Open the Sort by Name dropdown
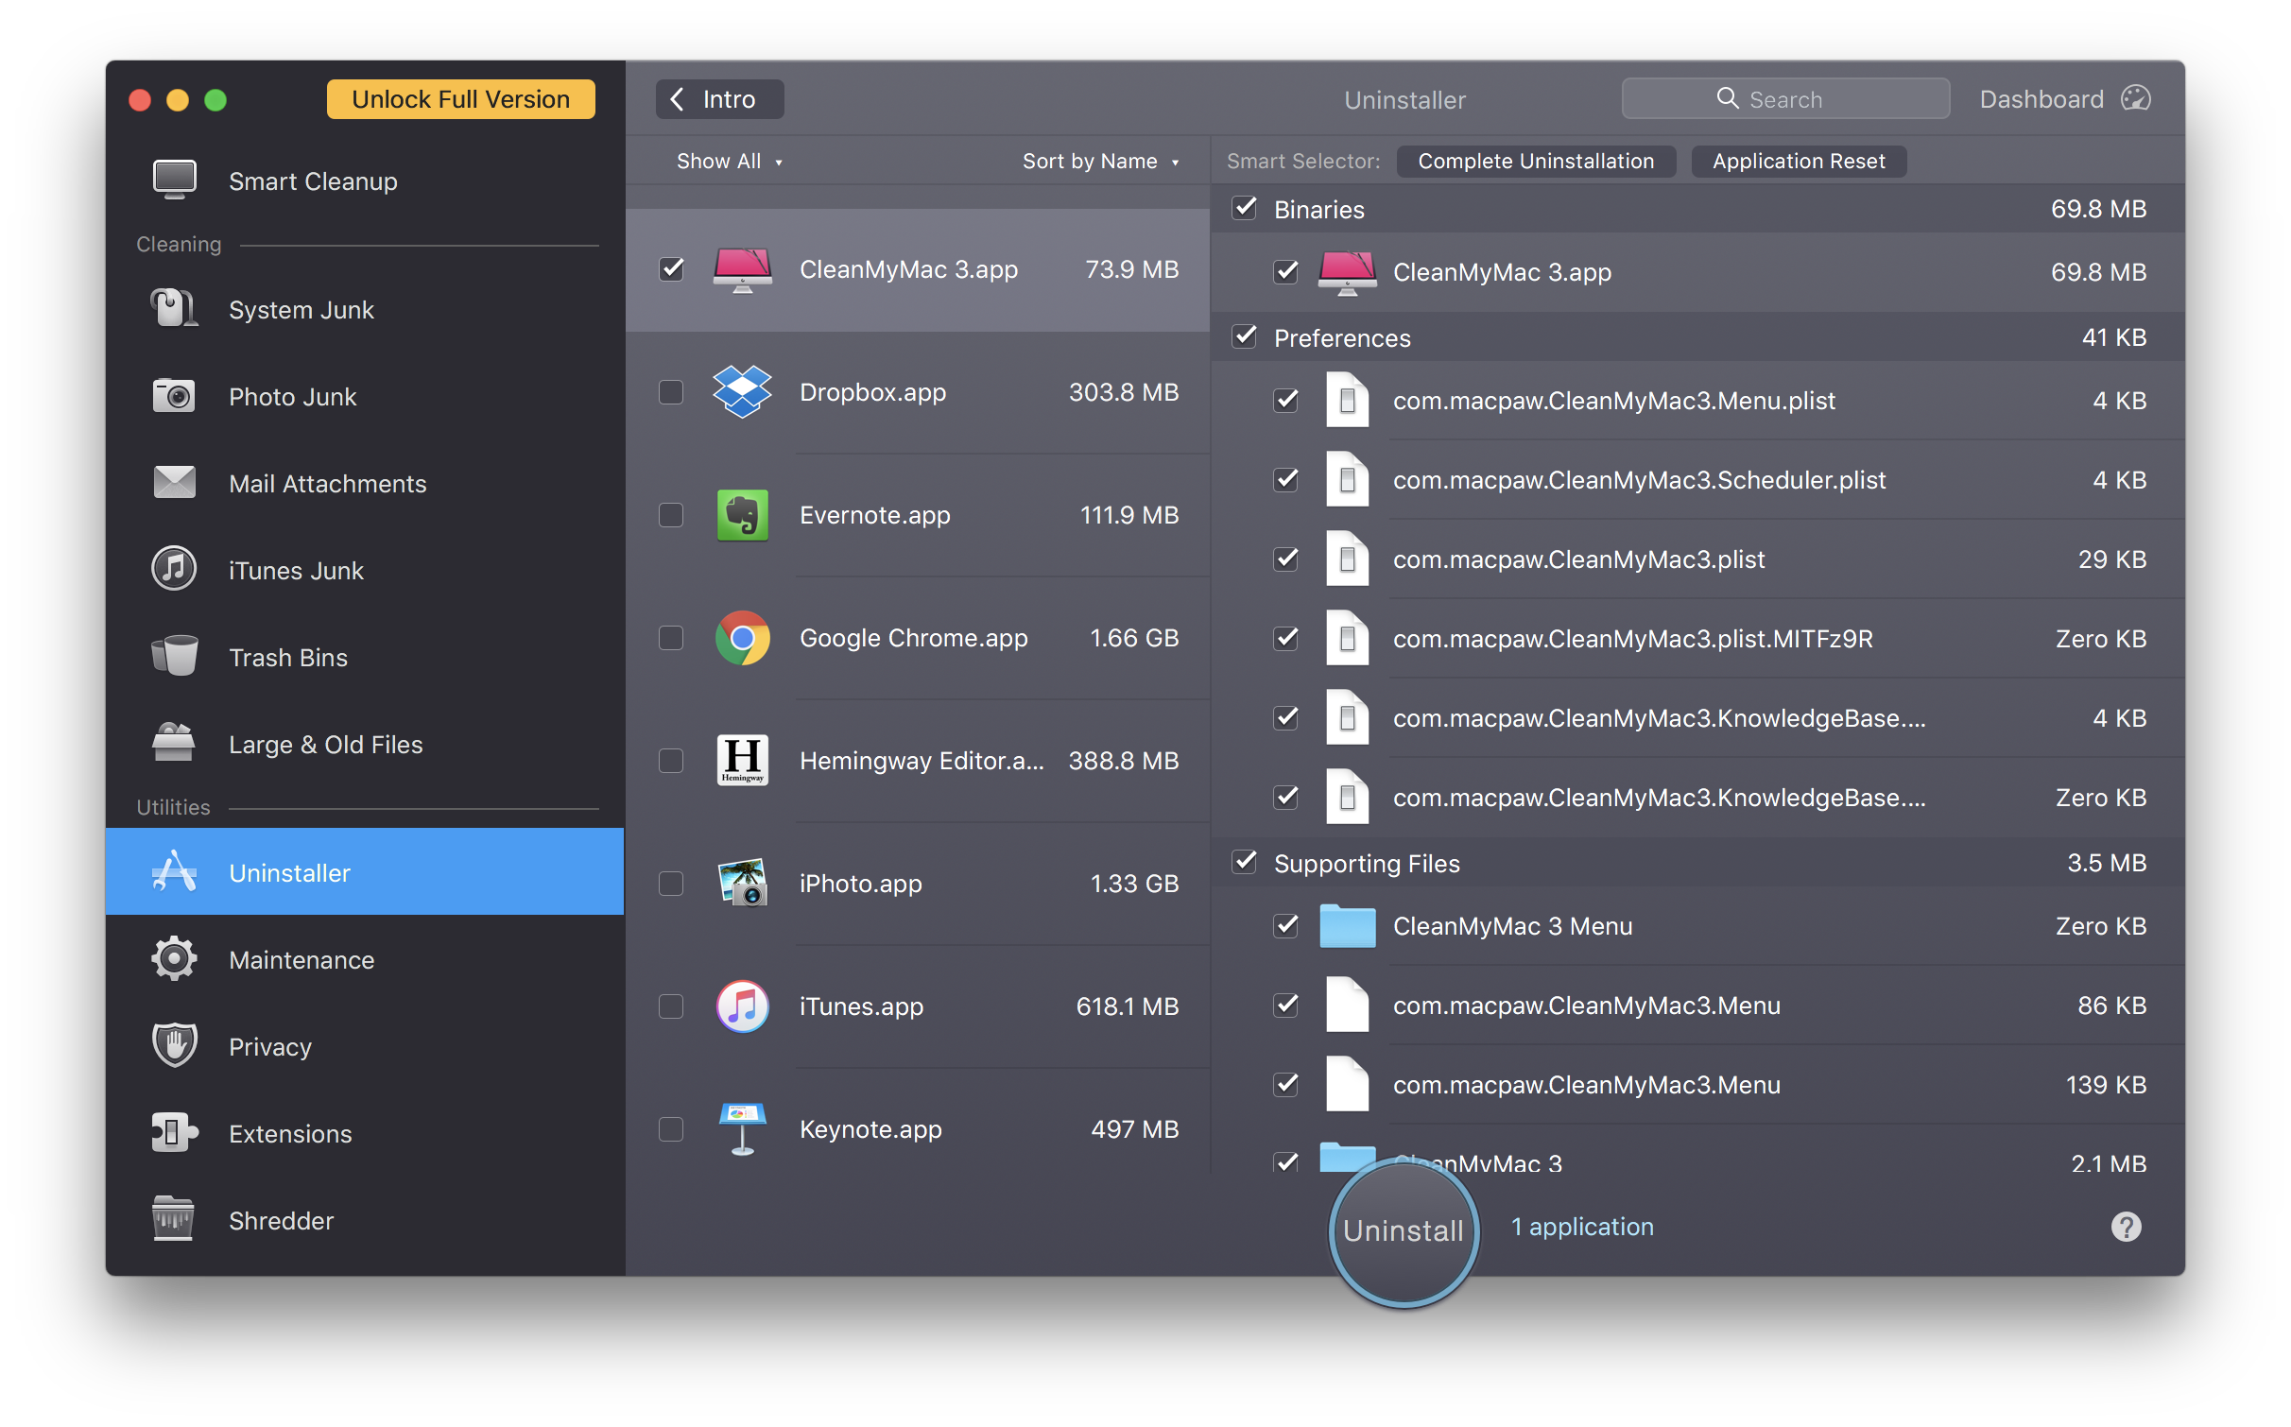This screenshot has height=1427, width=2291. 1100,161
